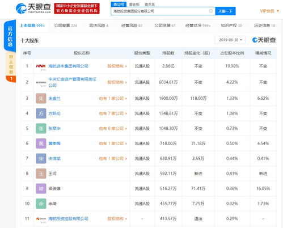
Task: Open shareholder 方跃伦's profile link
Action: [54, 113]
